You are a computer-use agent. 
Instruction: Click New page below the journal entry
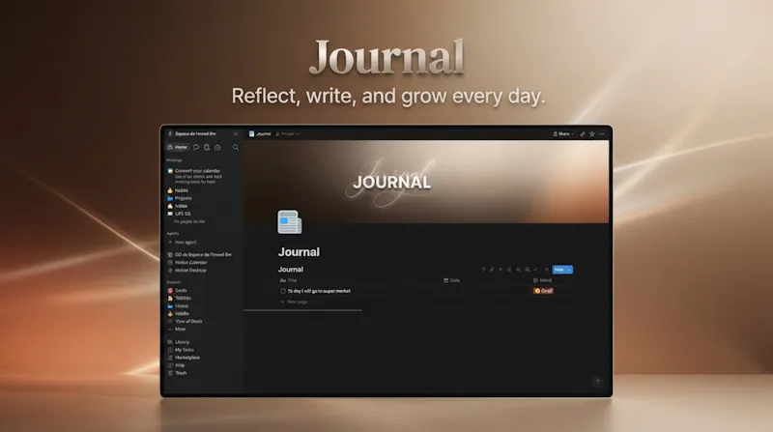294,302
